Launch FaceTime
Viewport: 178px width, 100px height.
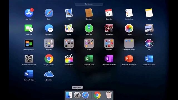(29, 28)
